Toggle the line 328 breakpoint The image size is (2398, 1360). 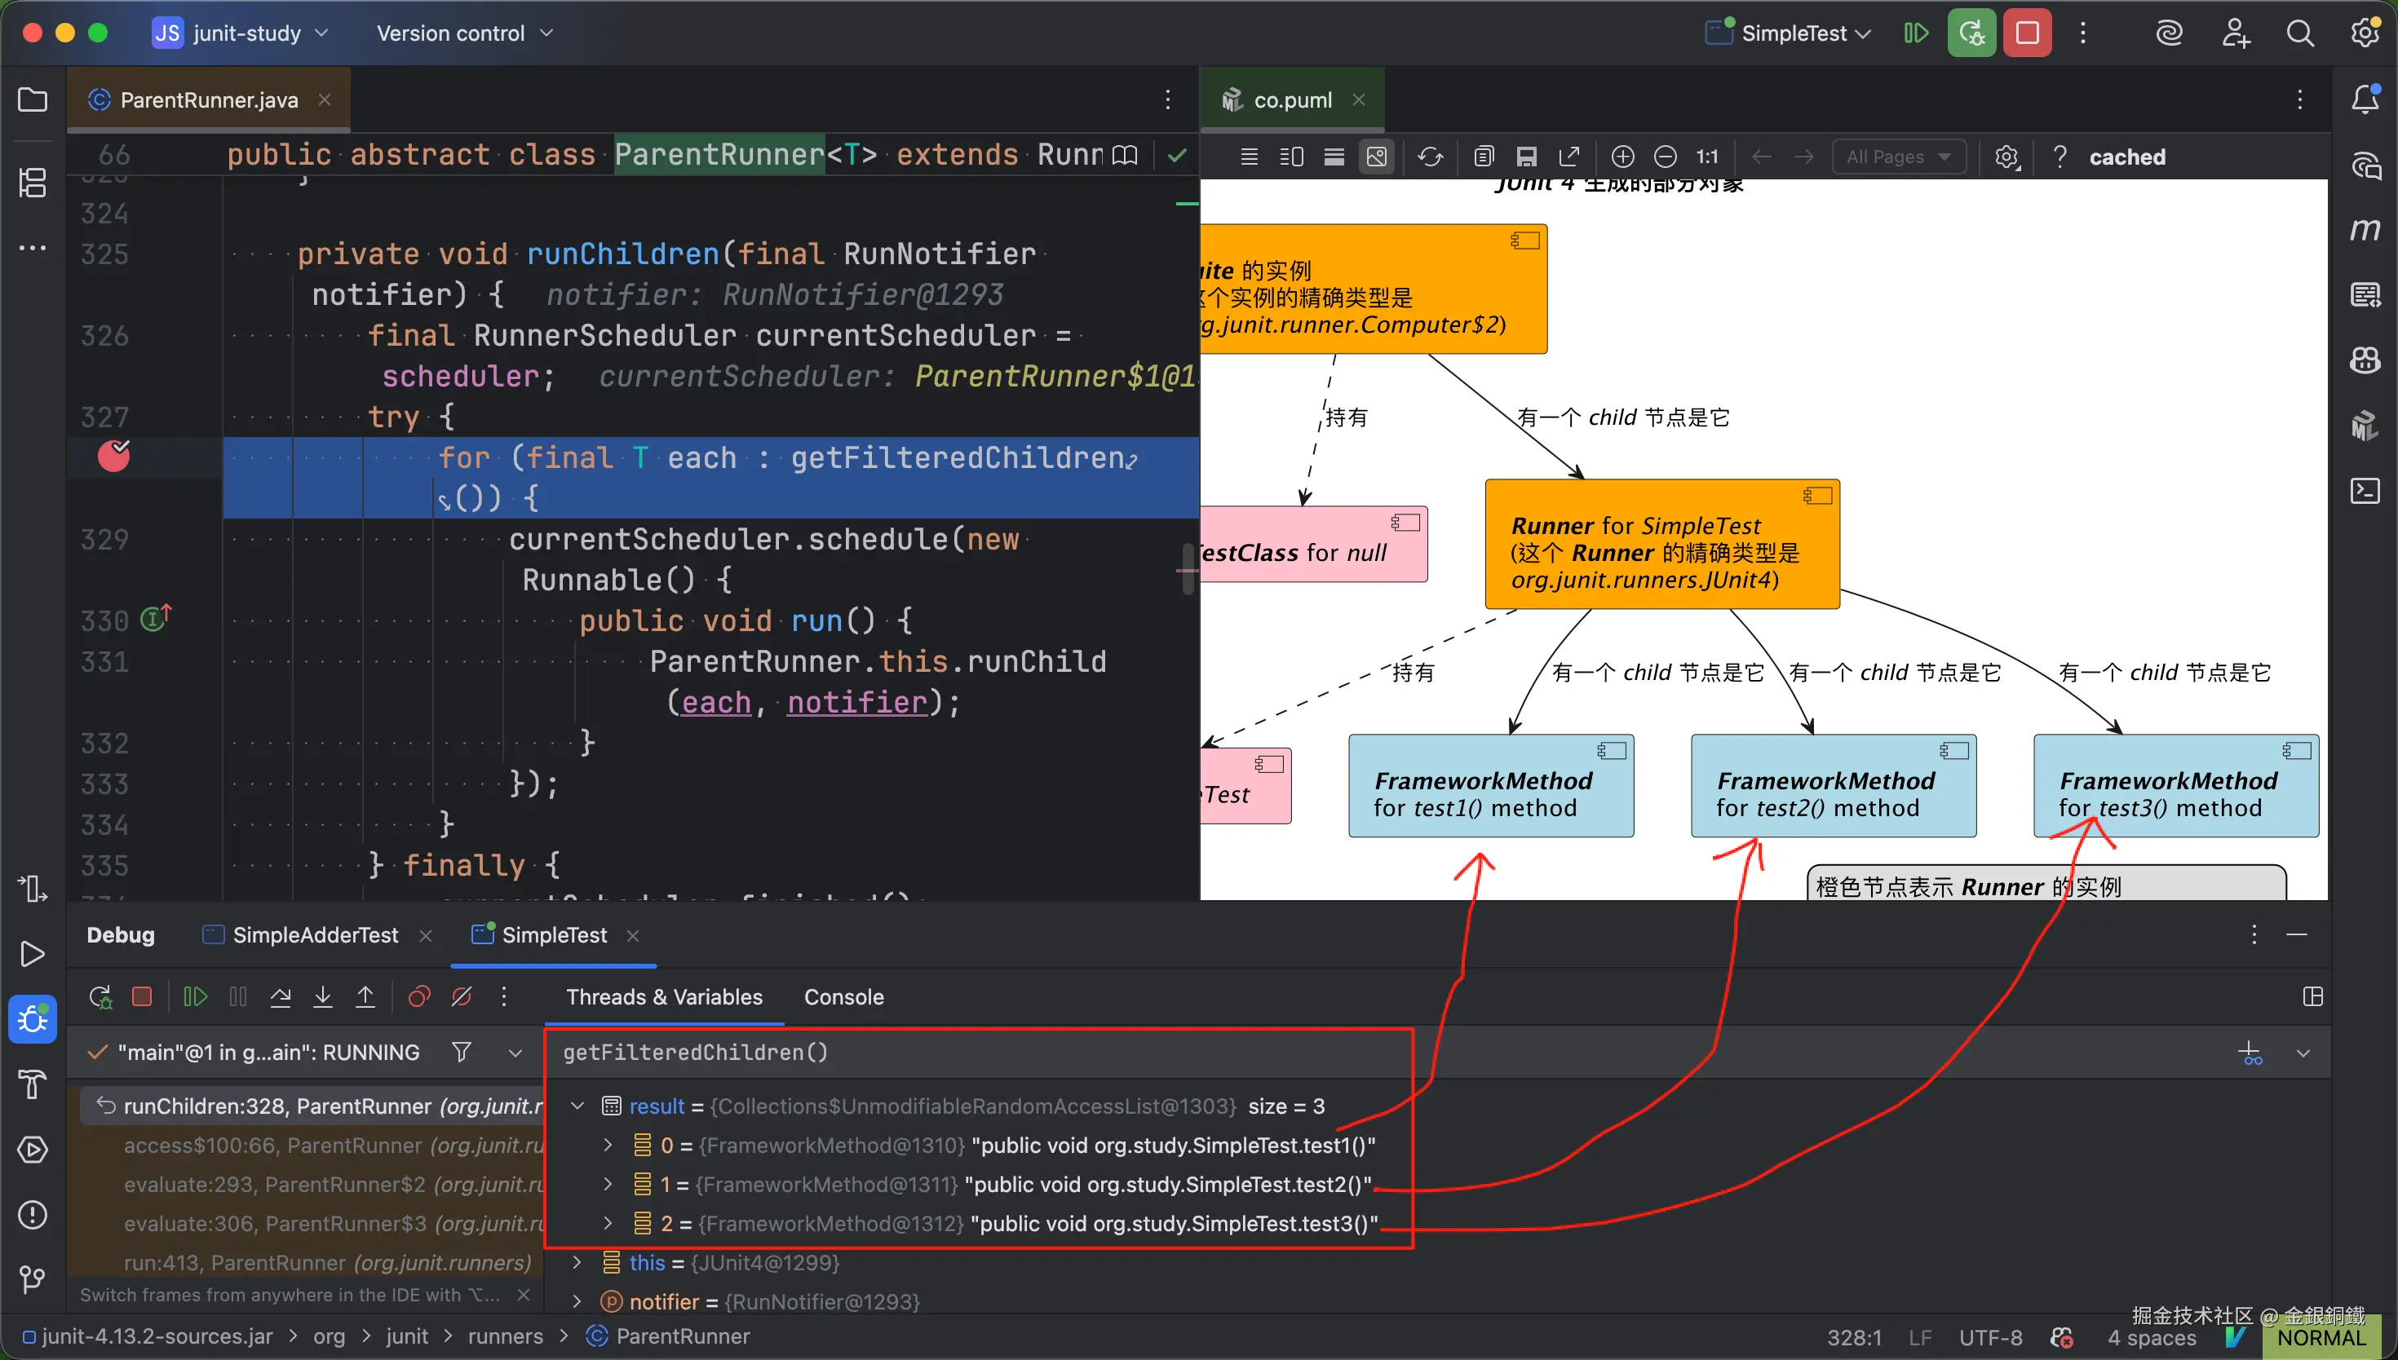click(x=114, y=457)
